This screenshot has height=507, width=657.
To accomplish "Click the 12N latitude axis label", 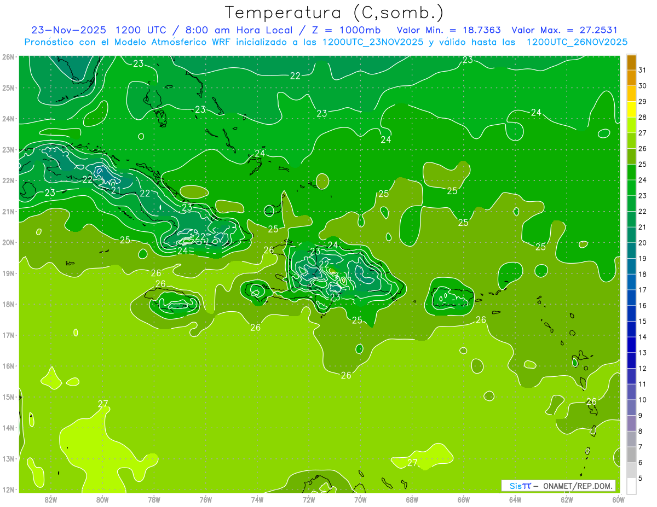I will (x=8, y=489).
